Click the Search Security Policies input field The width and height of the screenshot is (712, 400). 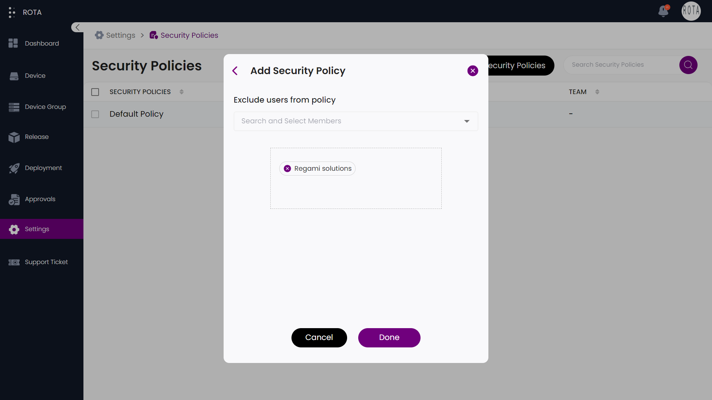(x=623, y=64)
